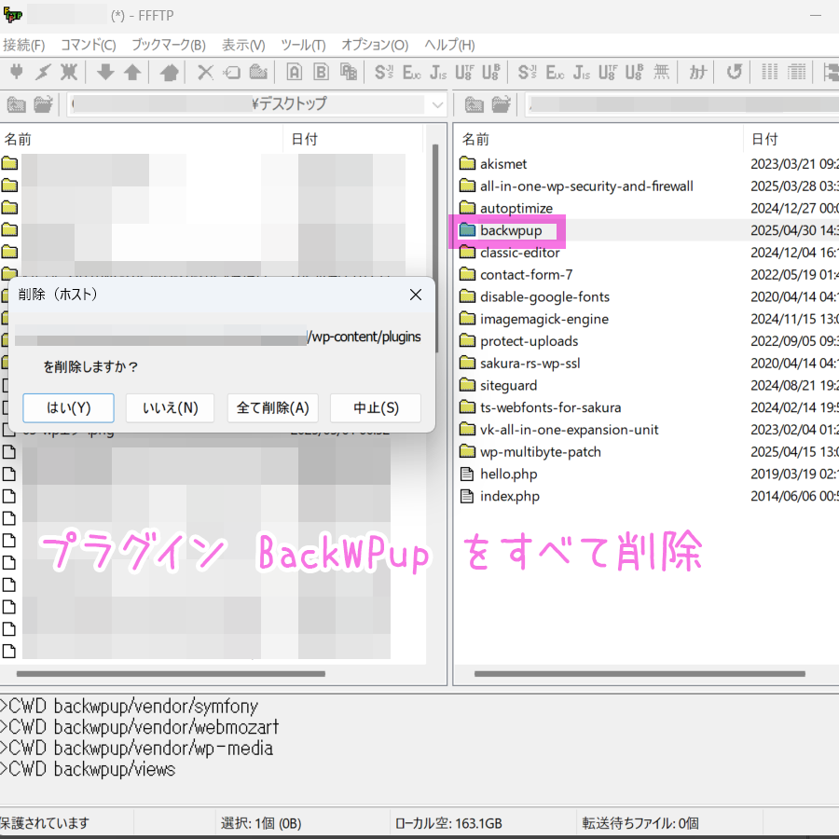Open the ツール(T) menu
The image size is (839, 839).
[x=303, y=45]
